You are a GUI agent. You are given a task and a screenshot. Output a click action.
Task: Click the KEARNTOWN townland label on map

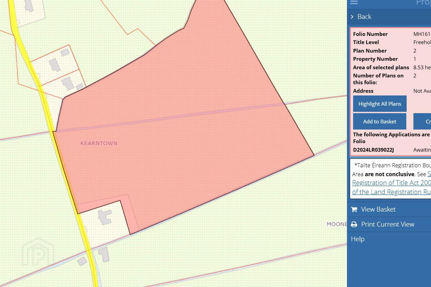click(99, 143)
